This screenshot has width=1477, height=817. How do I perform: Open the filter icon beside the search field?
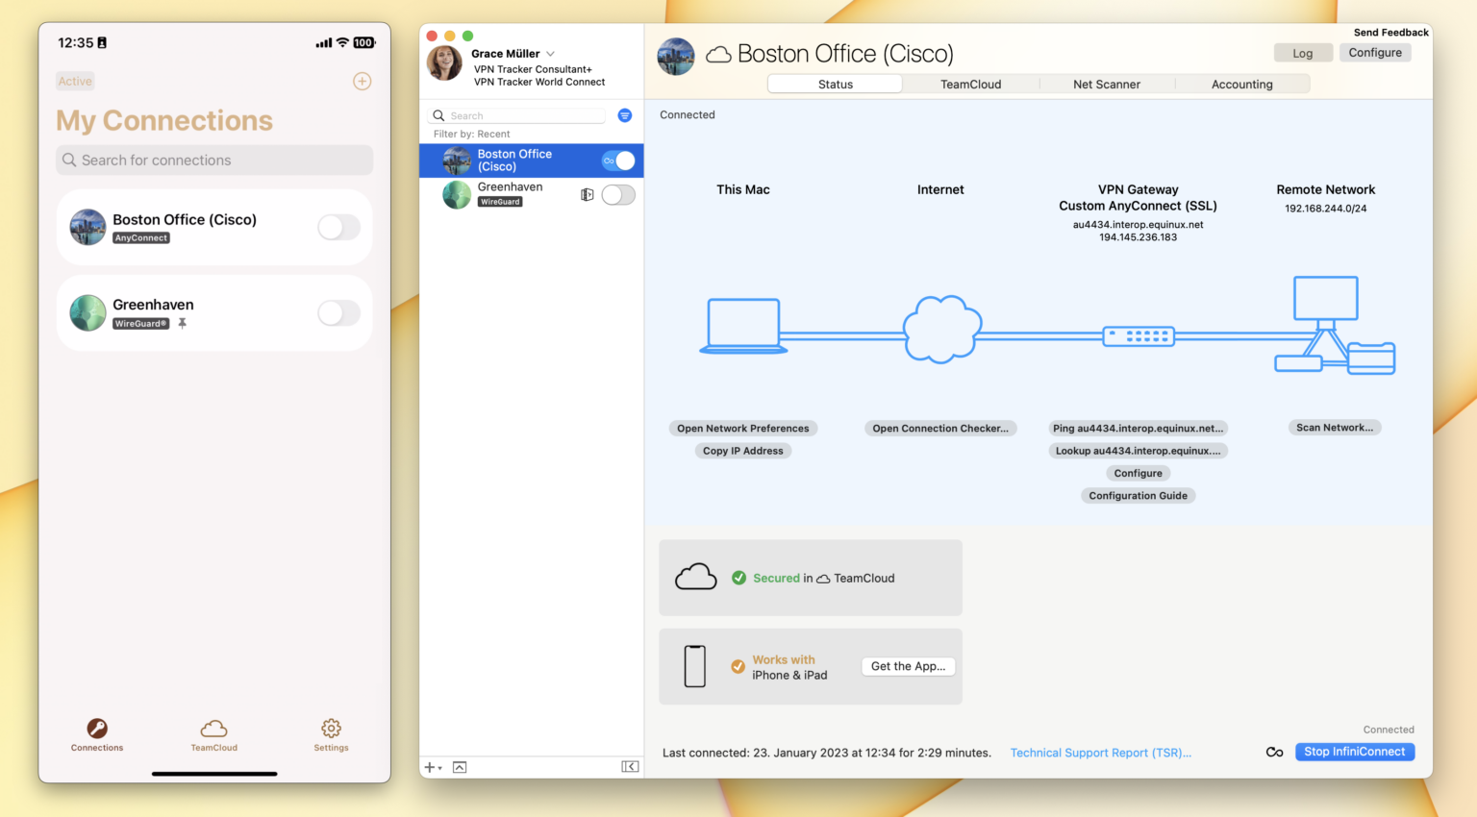tap(624, 115)
